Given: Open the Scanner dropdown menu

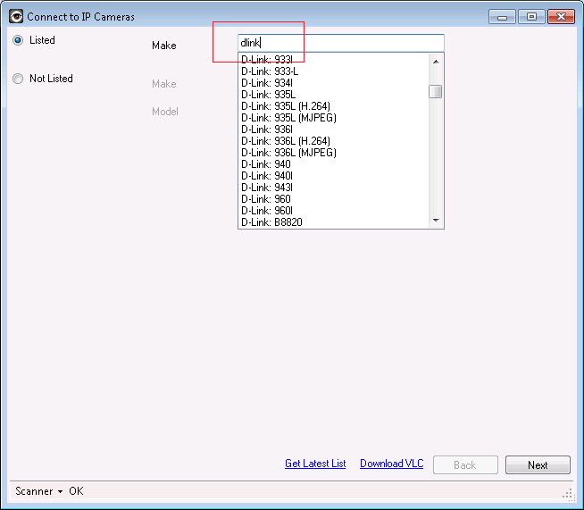Looking at the screenshot, I should tap(39, 491).
